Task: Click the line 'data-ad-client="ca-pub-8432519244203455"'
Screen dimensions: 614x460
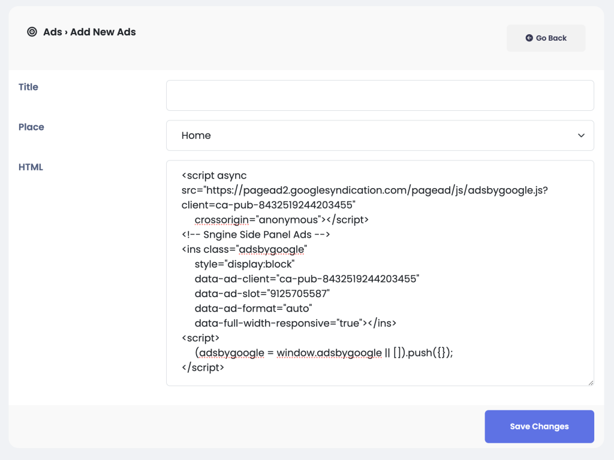Action: (x=306, y=279)
